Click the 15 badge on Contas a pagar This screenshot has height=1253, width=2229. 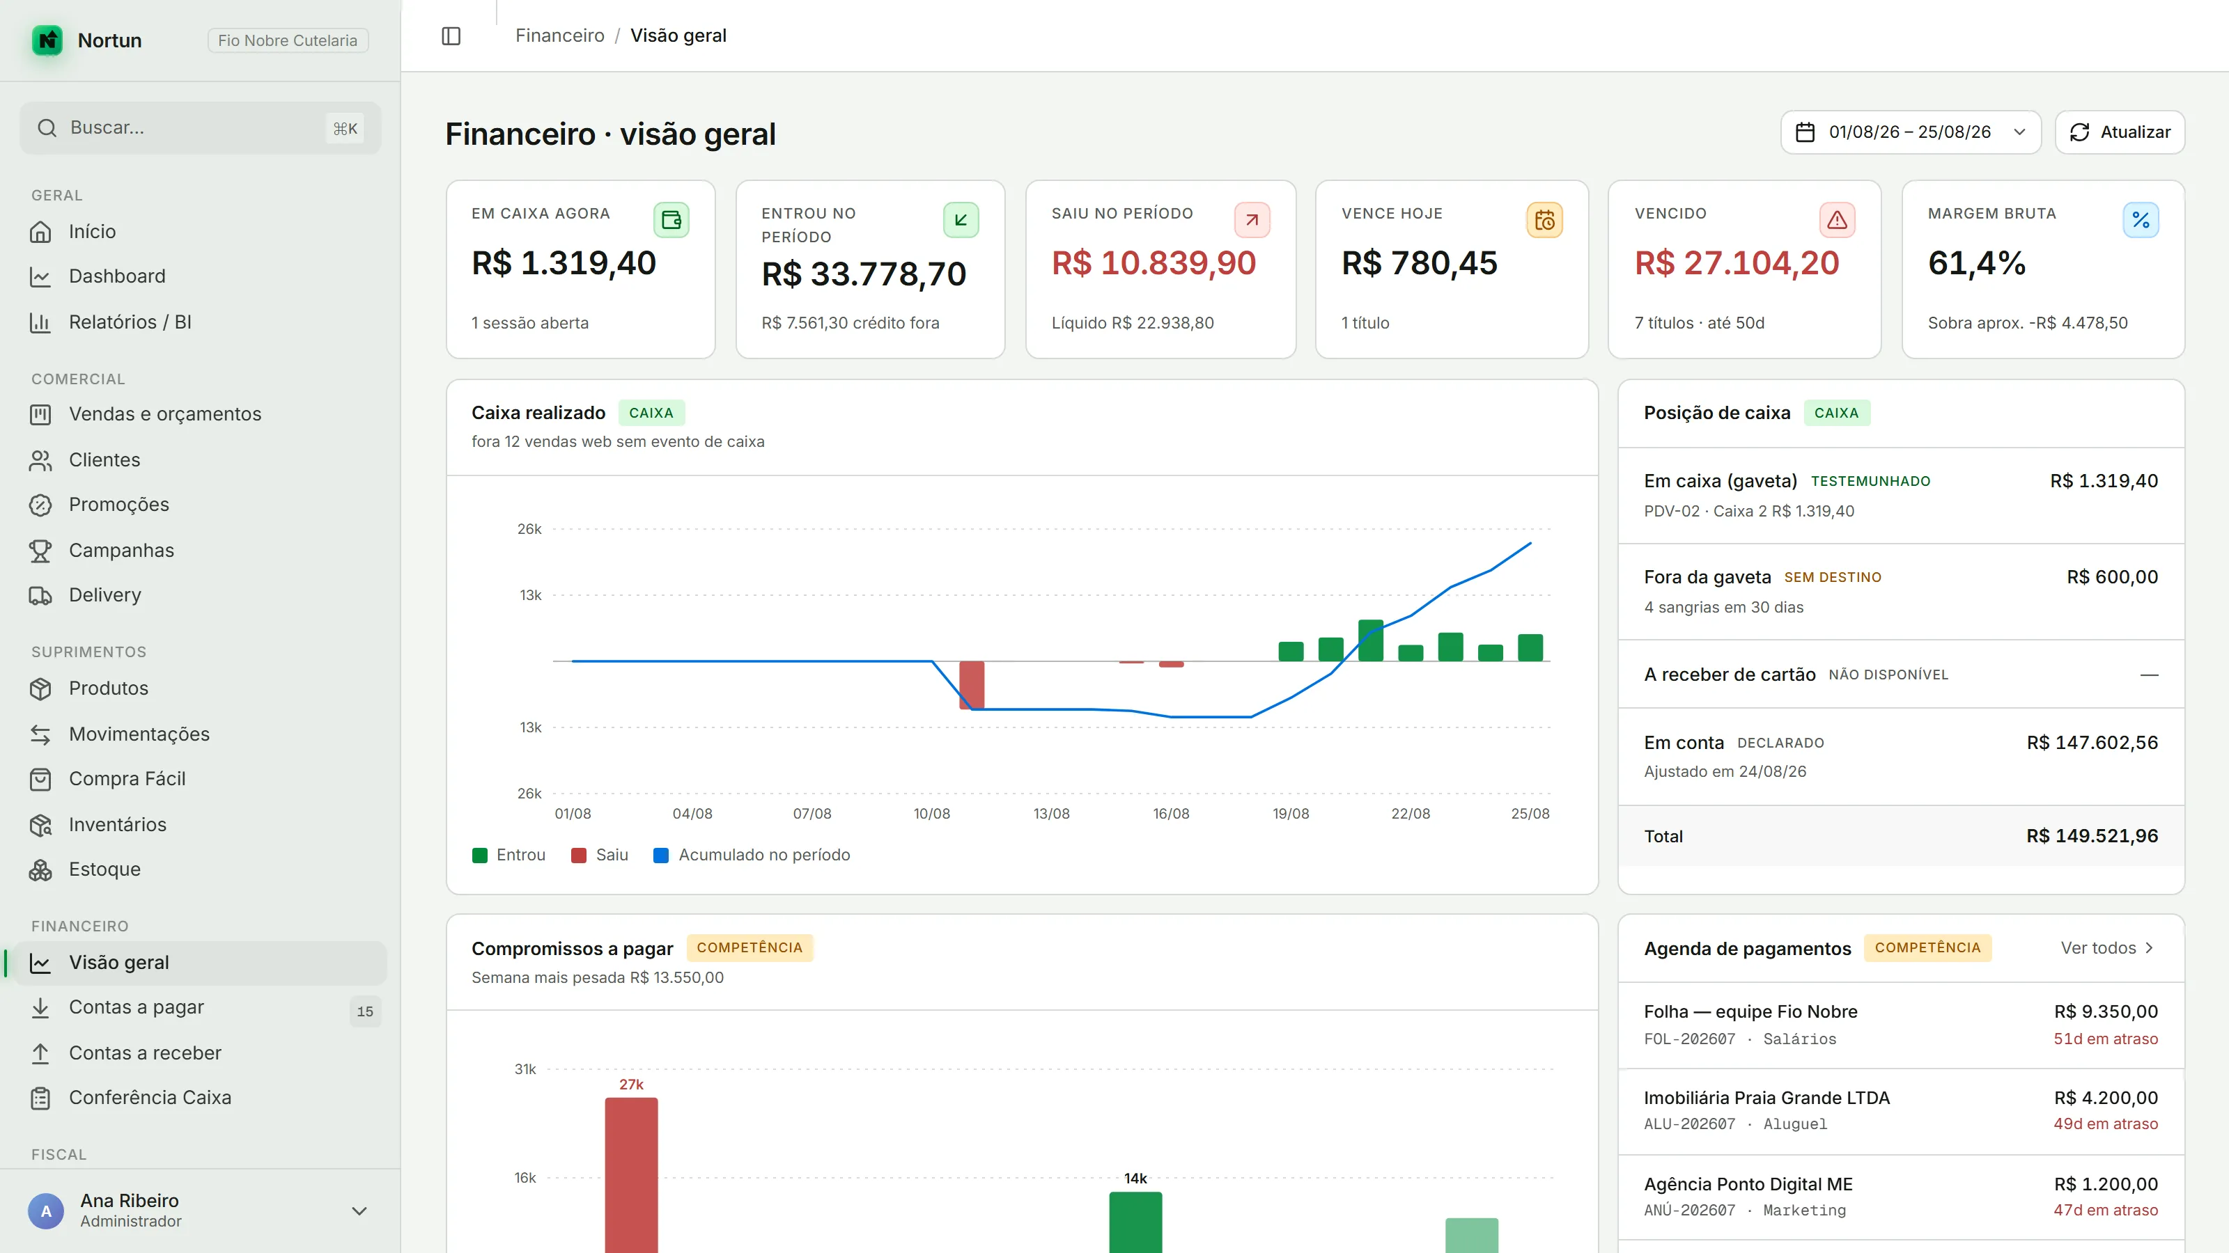(365, 1011)
